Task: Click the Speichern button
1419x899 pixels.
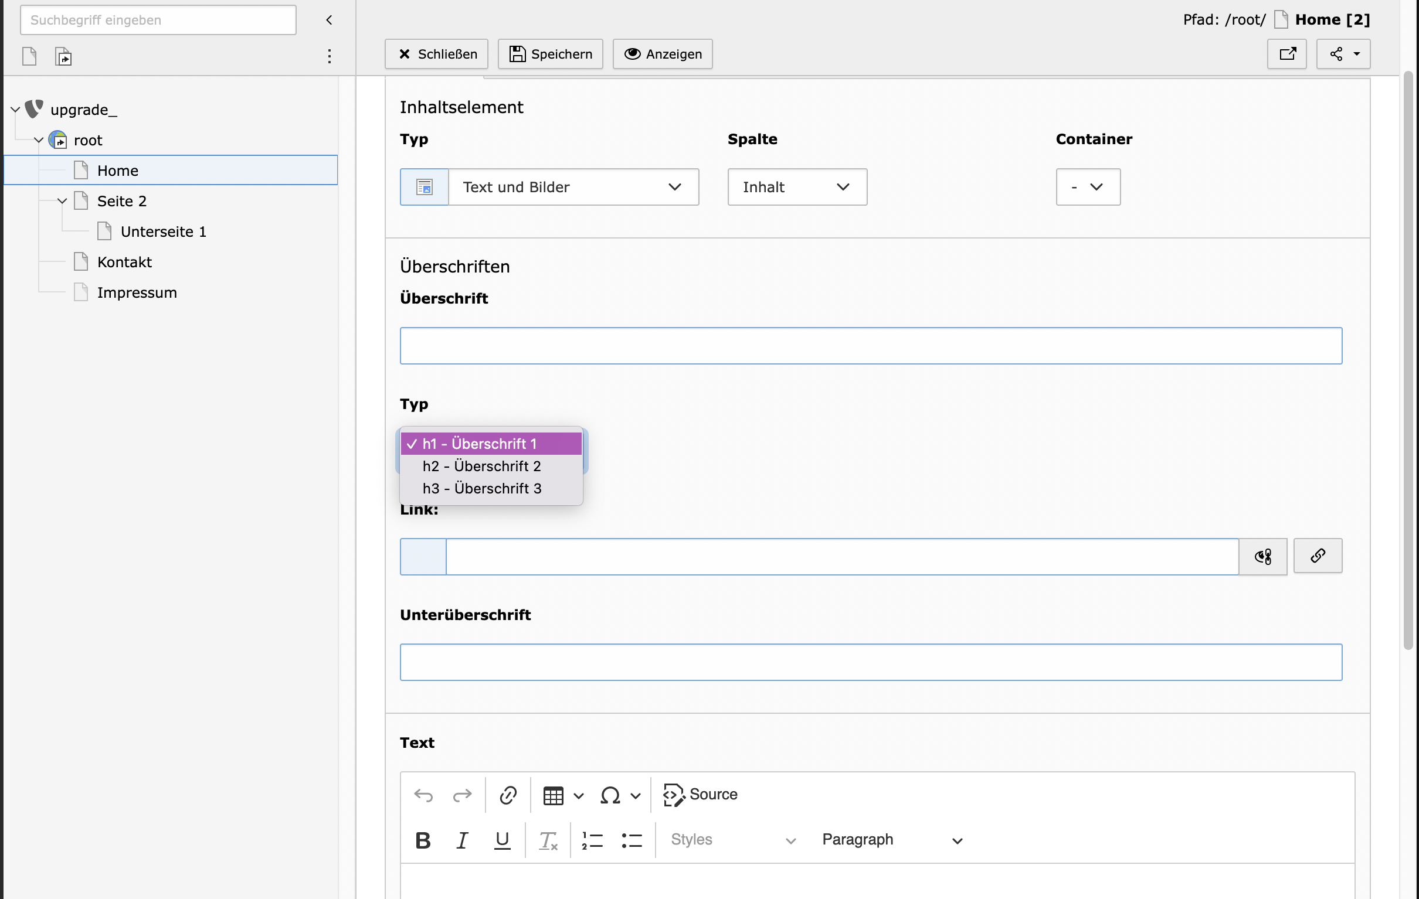Action: (x=551, y=54)
